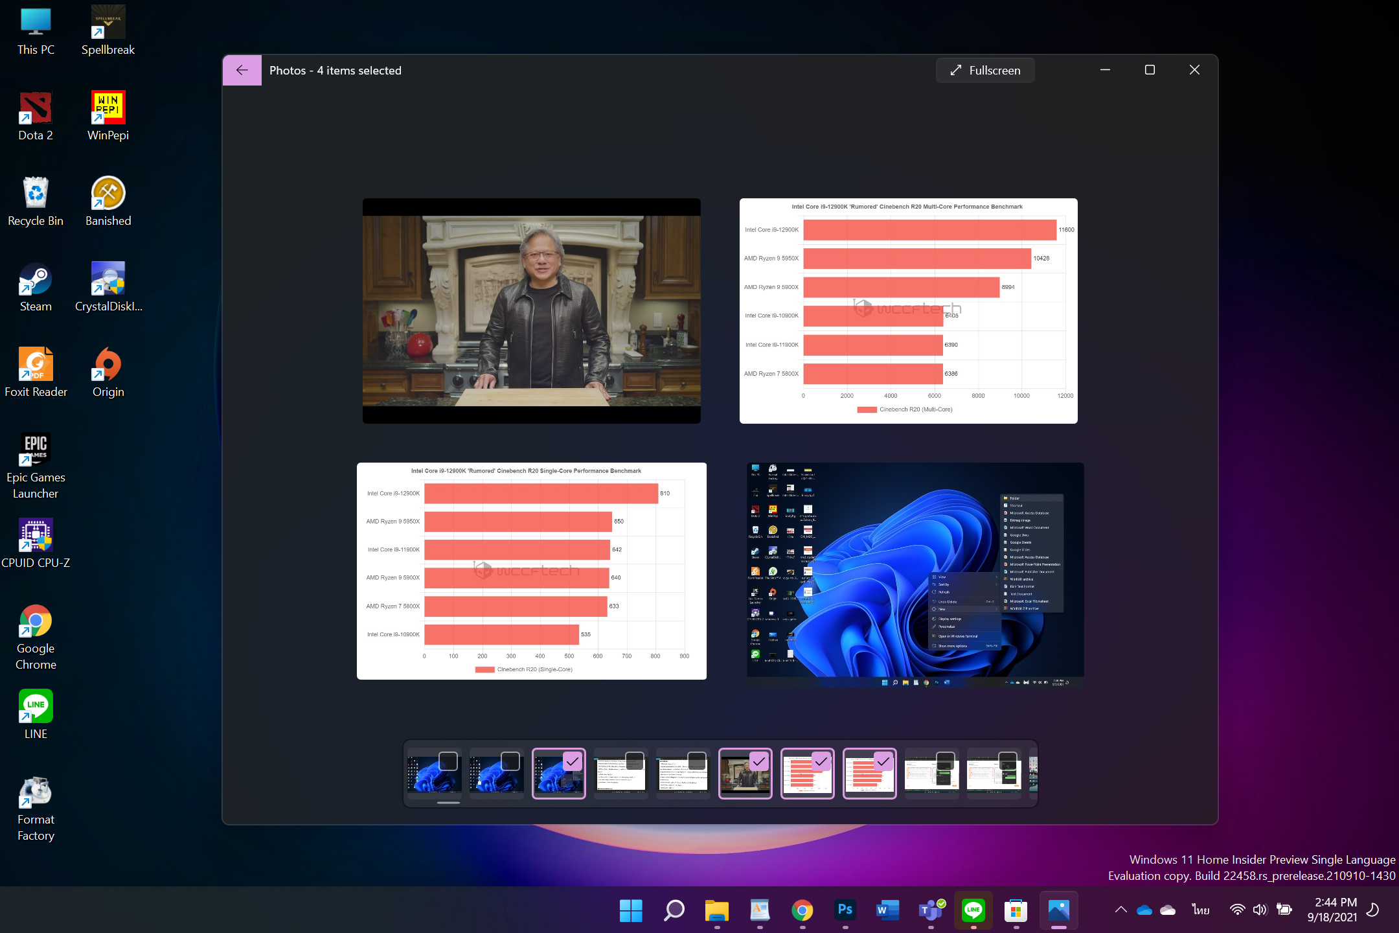Minimize the Photos window
The height and width of the screenshot is (933, 1399).
click(x=1106, y=70)
